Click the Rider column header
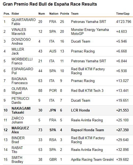Screen dimensions: 133x165 15,14
